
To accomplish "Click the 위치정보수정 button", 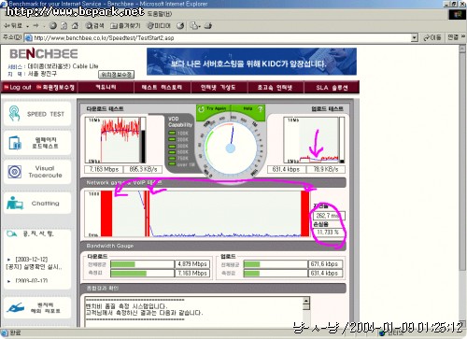I will point(117,75).
